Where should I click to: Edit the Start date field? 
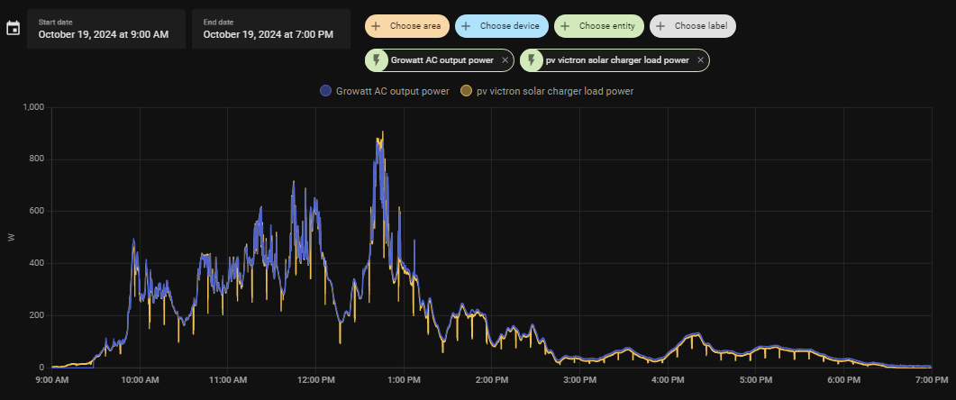(x=106, y=29)
